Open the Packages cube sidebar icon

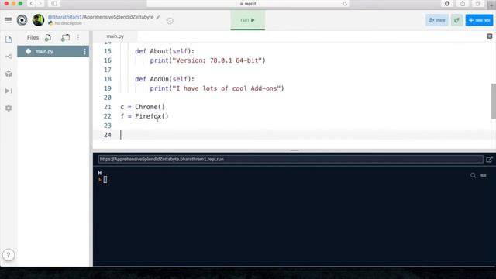click(9, 74)
